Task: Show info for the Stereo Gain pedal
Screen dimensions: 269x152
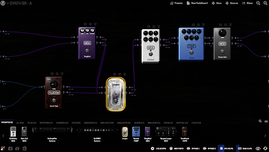Action: point(220,25)
